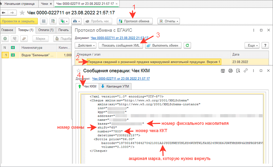The height and width of the screenshot is (167, 273).
Task: Click the Подбор button
Action: [x=63, y=39]
